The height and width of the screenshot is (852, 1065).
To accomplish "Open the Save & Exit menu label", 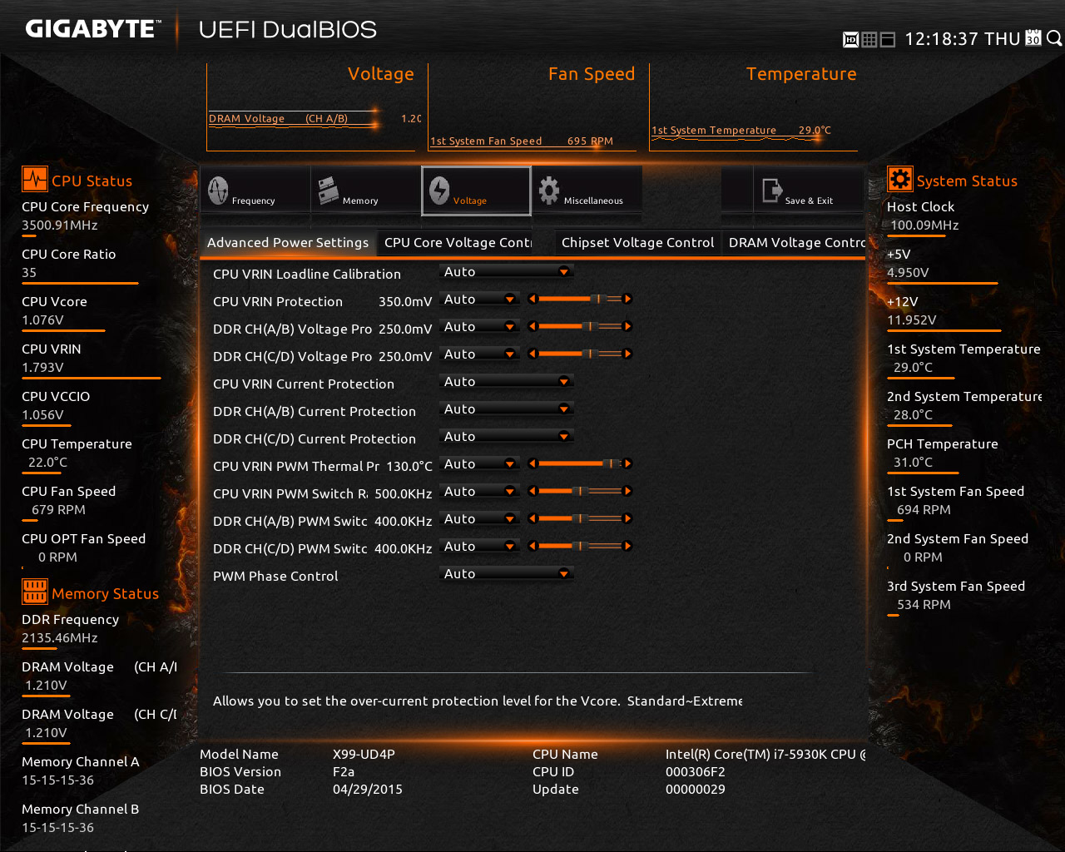I will click(x=809, y=201).
